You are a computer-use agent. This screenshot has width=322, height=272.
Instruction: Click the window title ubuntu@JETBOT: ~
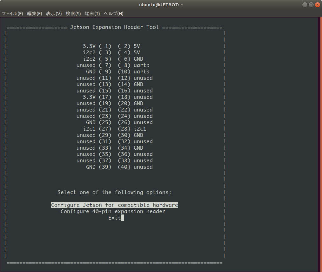pyautogui.click(x=161, y=5)
